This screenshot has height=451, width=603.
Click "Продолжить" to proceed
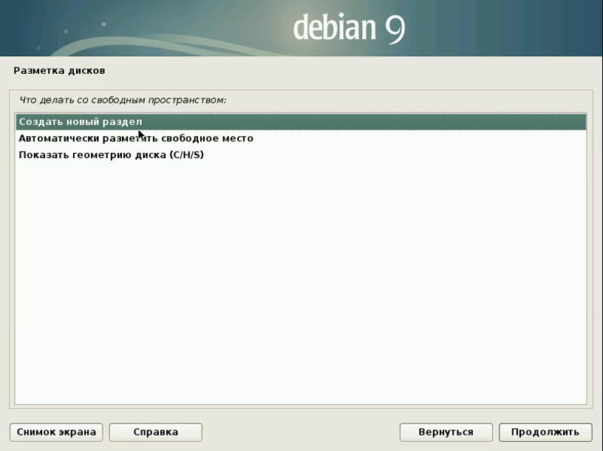tap(545, 432)
